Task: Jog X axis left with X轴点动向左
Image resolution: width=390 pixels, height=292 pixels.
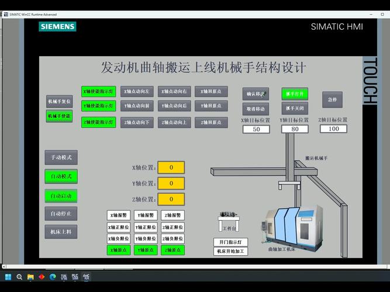Action: coord(137,92)
